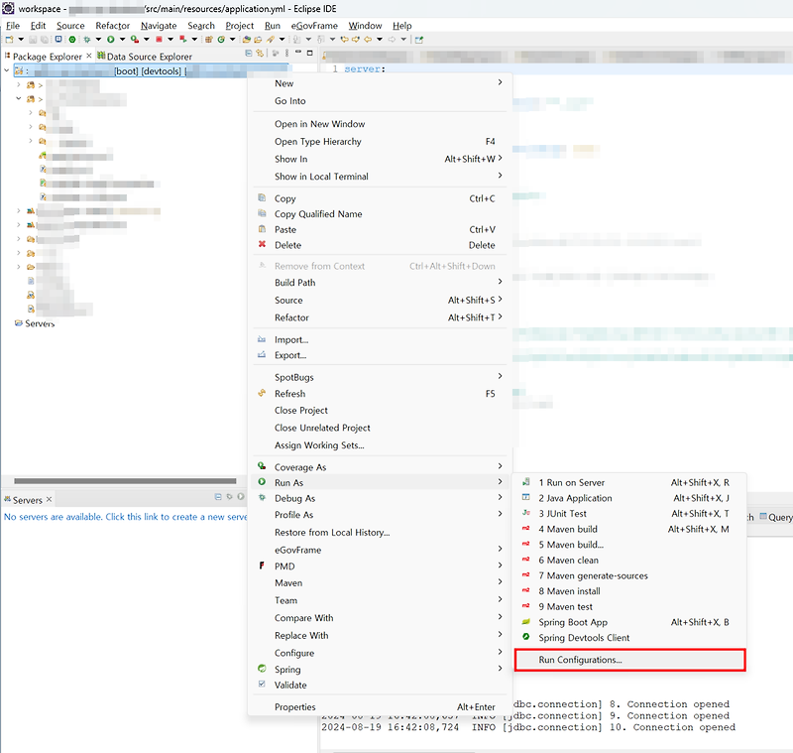Click the Package Explorer horizontal scrollbar
The image size is (793, 753).
(x=125, y=481)
